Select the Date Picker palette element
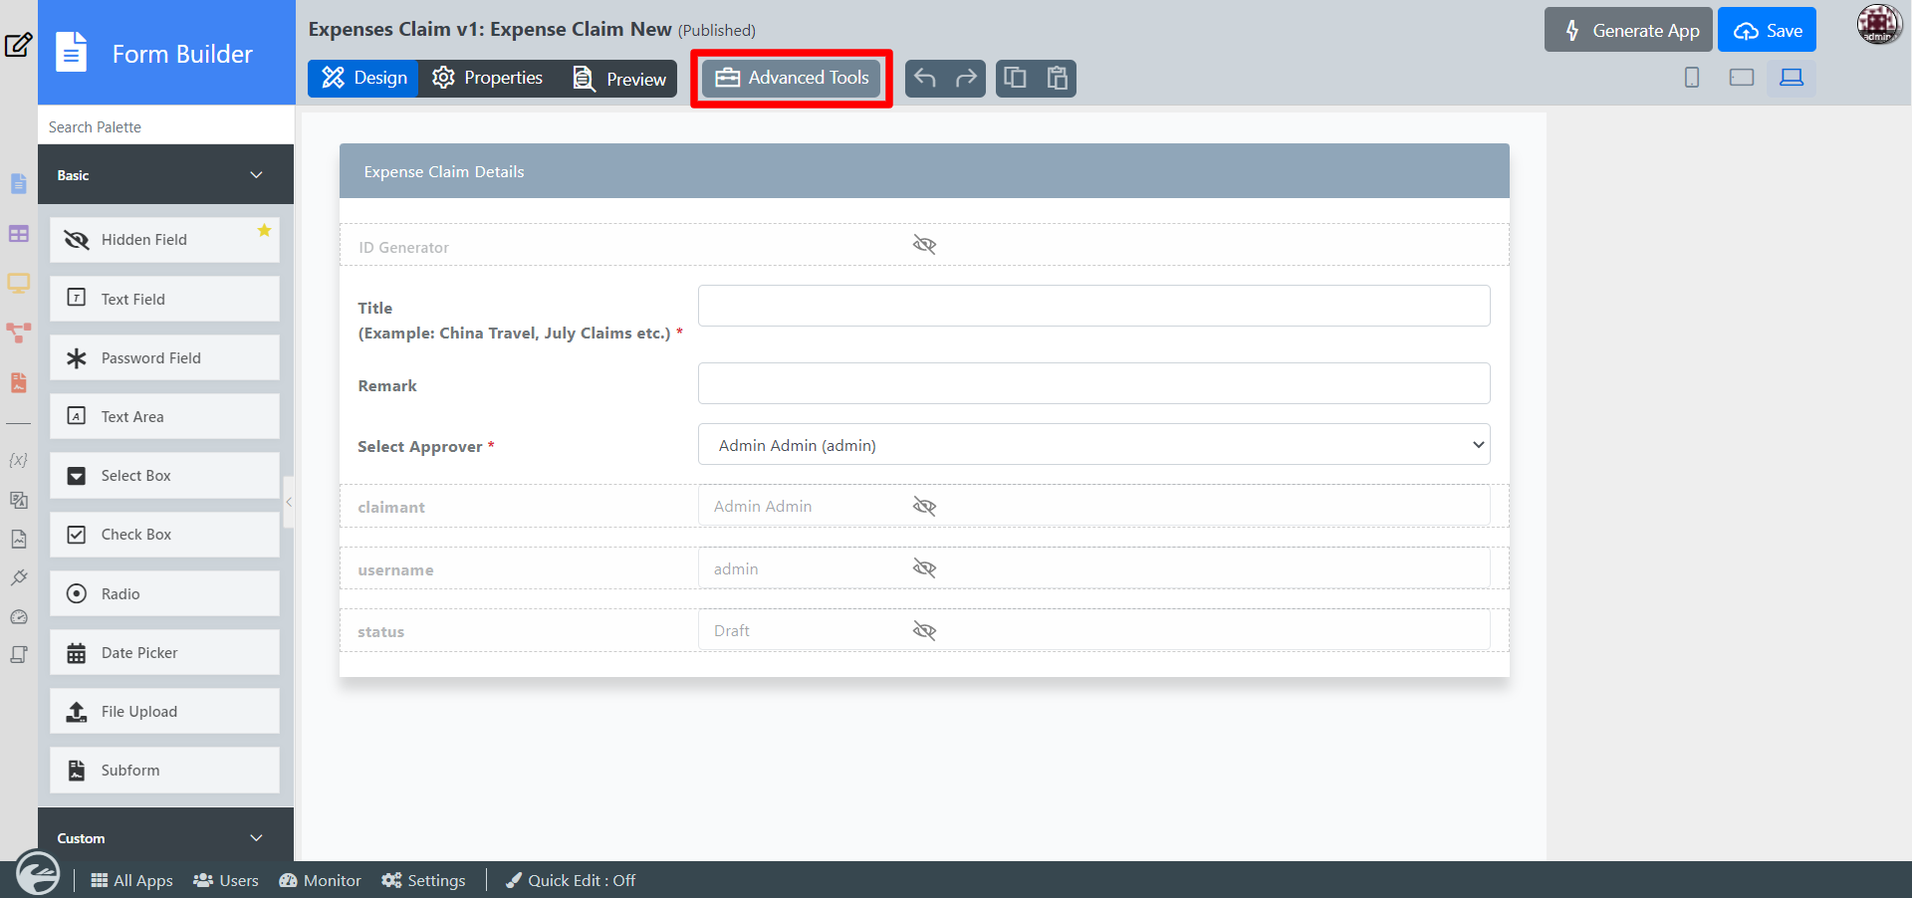 165,652
